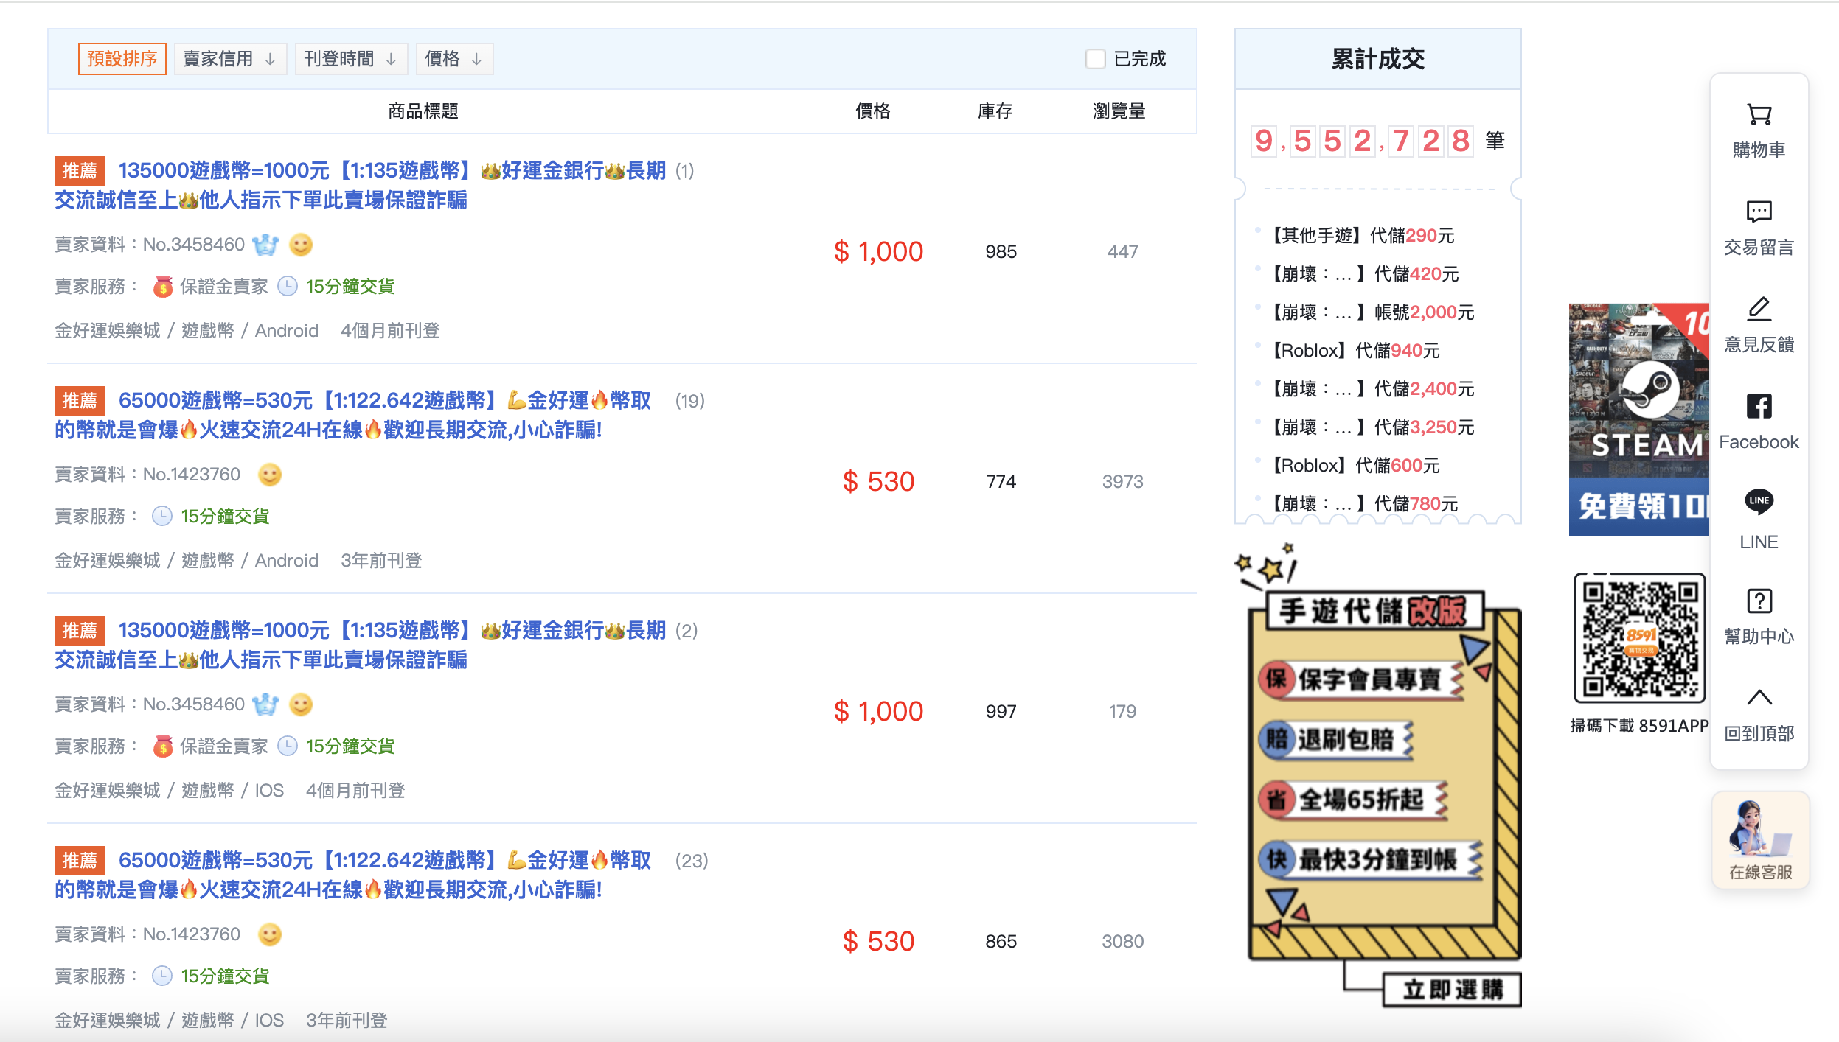Viewport: 1839px width, 1042px height.
Task: Check the 已完成 checkbox
Action: pos(1095,59)
